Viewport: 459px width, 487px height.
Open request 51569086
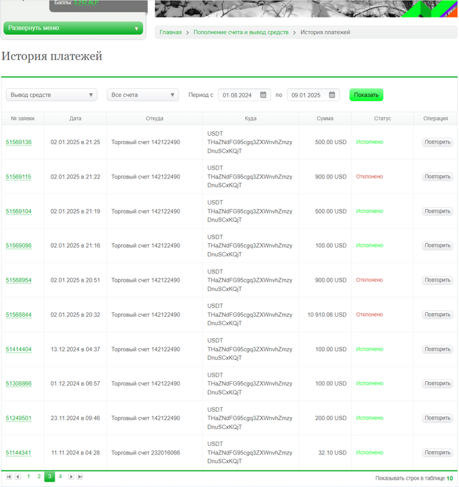(x=19, y=245)
